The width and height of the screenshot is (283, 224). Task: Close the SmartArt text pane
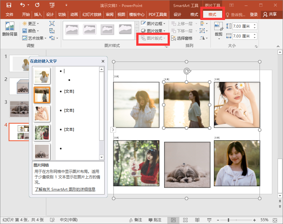[103, 61]
